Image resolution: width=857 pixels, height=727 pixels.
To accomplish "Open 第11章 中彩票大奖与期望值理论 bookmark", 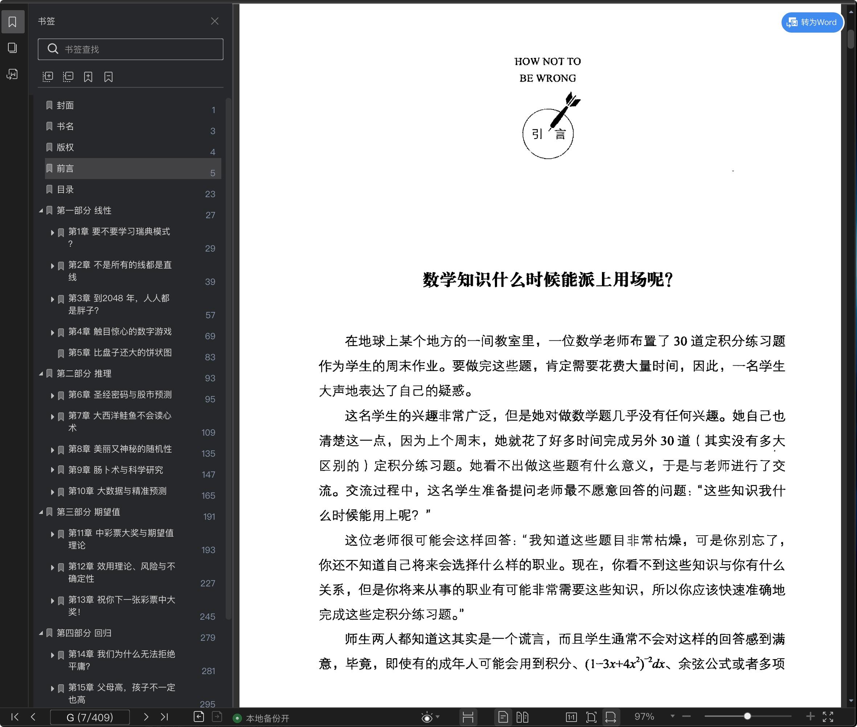I will click(120, 539).
